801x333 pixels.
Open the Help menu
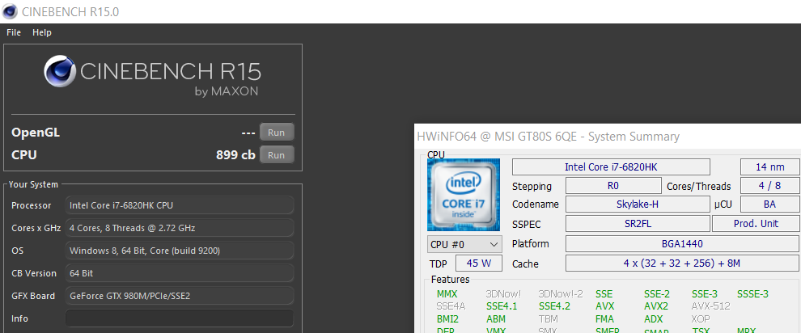[x=42, y=32]
